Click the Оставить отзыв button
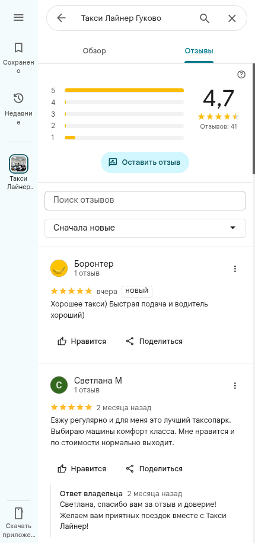Screen dimensions: 255x543 tap(145, 162)
